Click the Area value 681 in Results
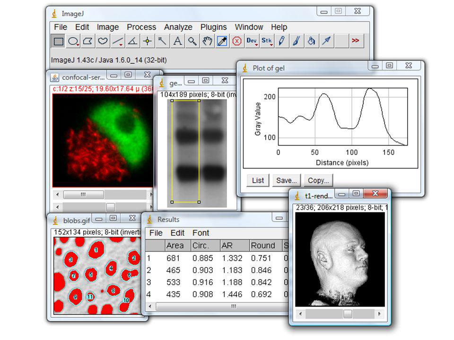Image resolution: width=454 pixels, height=340 pixels. [173, 258]
